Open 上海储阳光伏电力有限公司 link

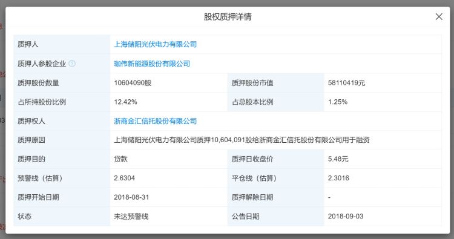(155, 44)
